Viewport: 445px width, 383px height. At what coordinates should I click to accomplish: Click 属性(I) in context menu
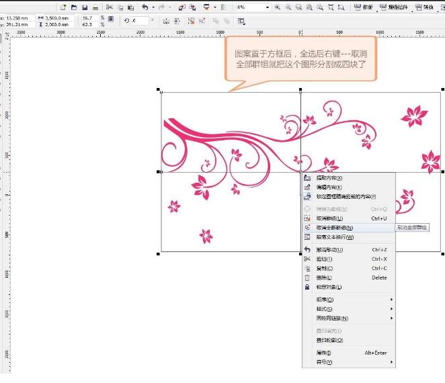(324, 353)
